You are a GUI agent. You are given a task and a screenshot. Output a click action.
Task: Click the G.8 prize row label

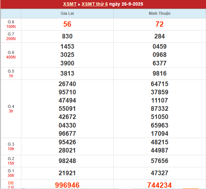click(11, 24)
